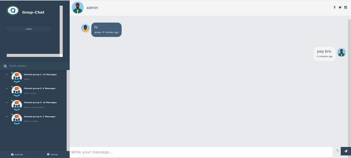The width and height of the screenshot is (351, 158).
Task: Click the search contacts magnifier icon
Action: [x=5, y=66]
